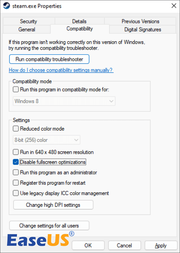Check the Reduced color mode box
Image resolution: width=180 pixels, height=253 pixels.
coord(16,129)
